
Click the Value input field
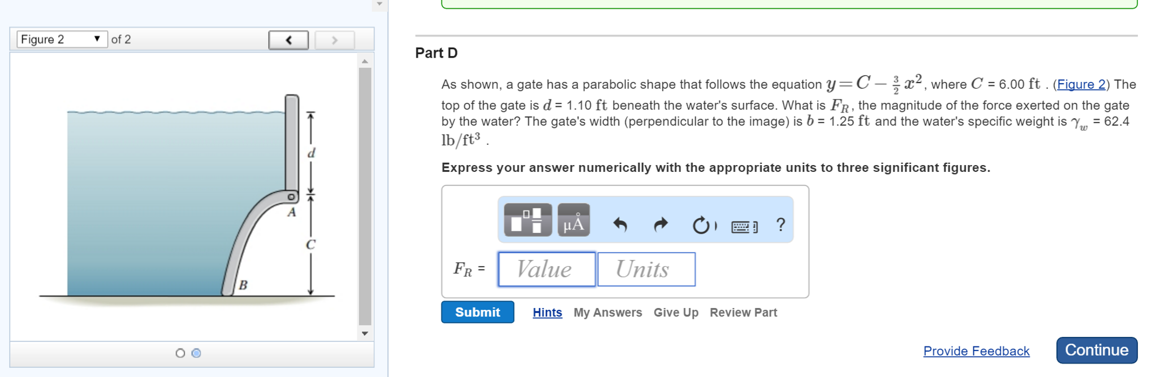[545, 269]
